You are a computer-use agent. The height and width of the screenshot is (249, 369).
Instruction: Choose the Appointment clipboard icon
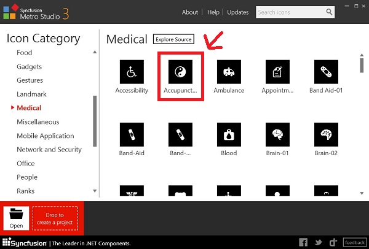(x=277, y=72)
